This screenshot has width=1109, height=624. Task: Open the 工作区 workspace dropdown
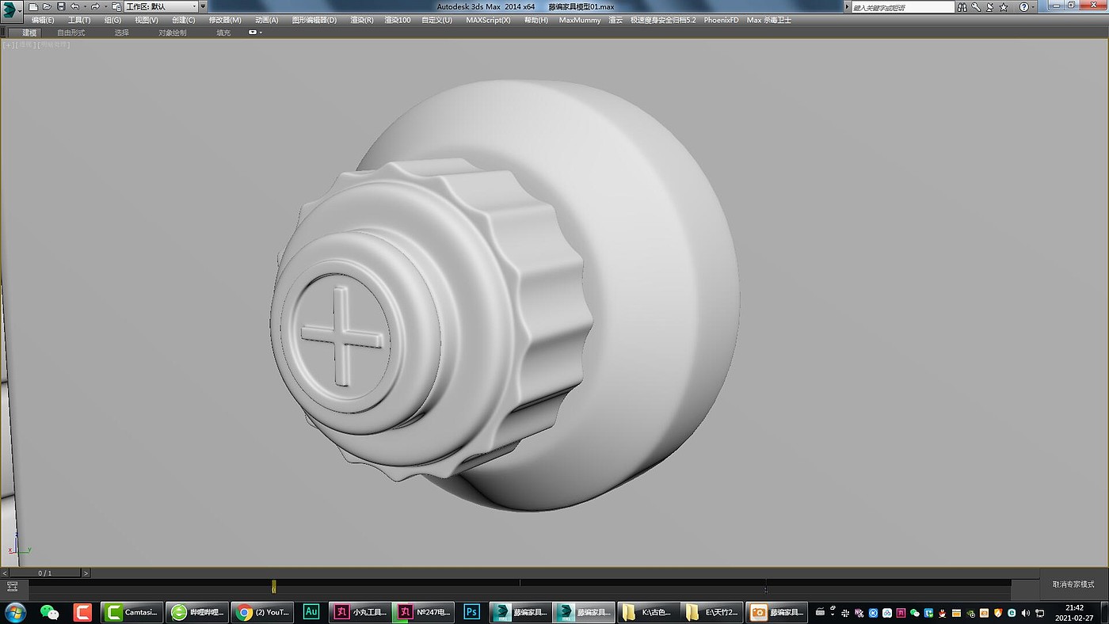click(161, 6)
